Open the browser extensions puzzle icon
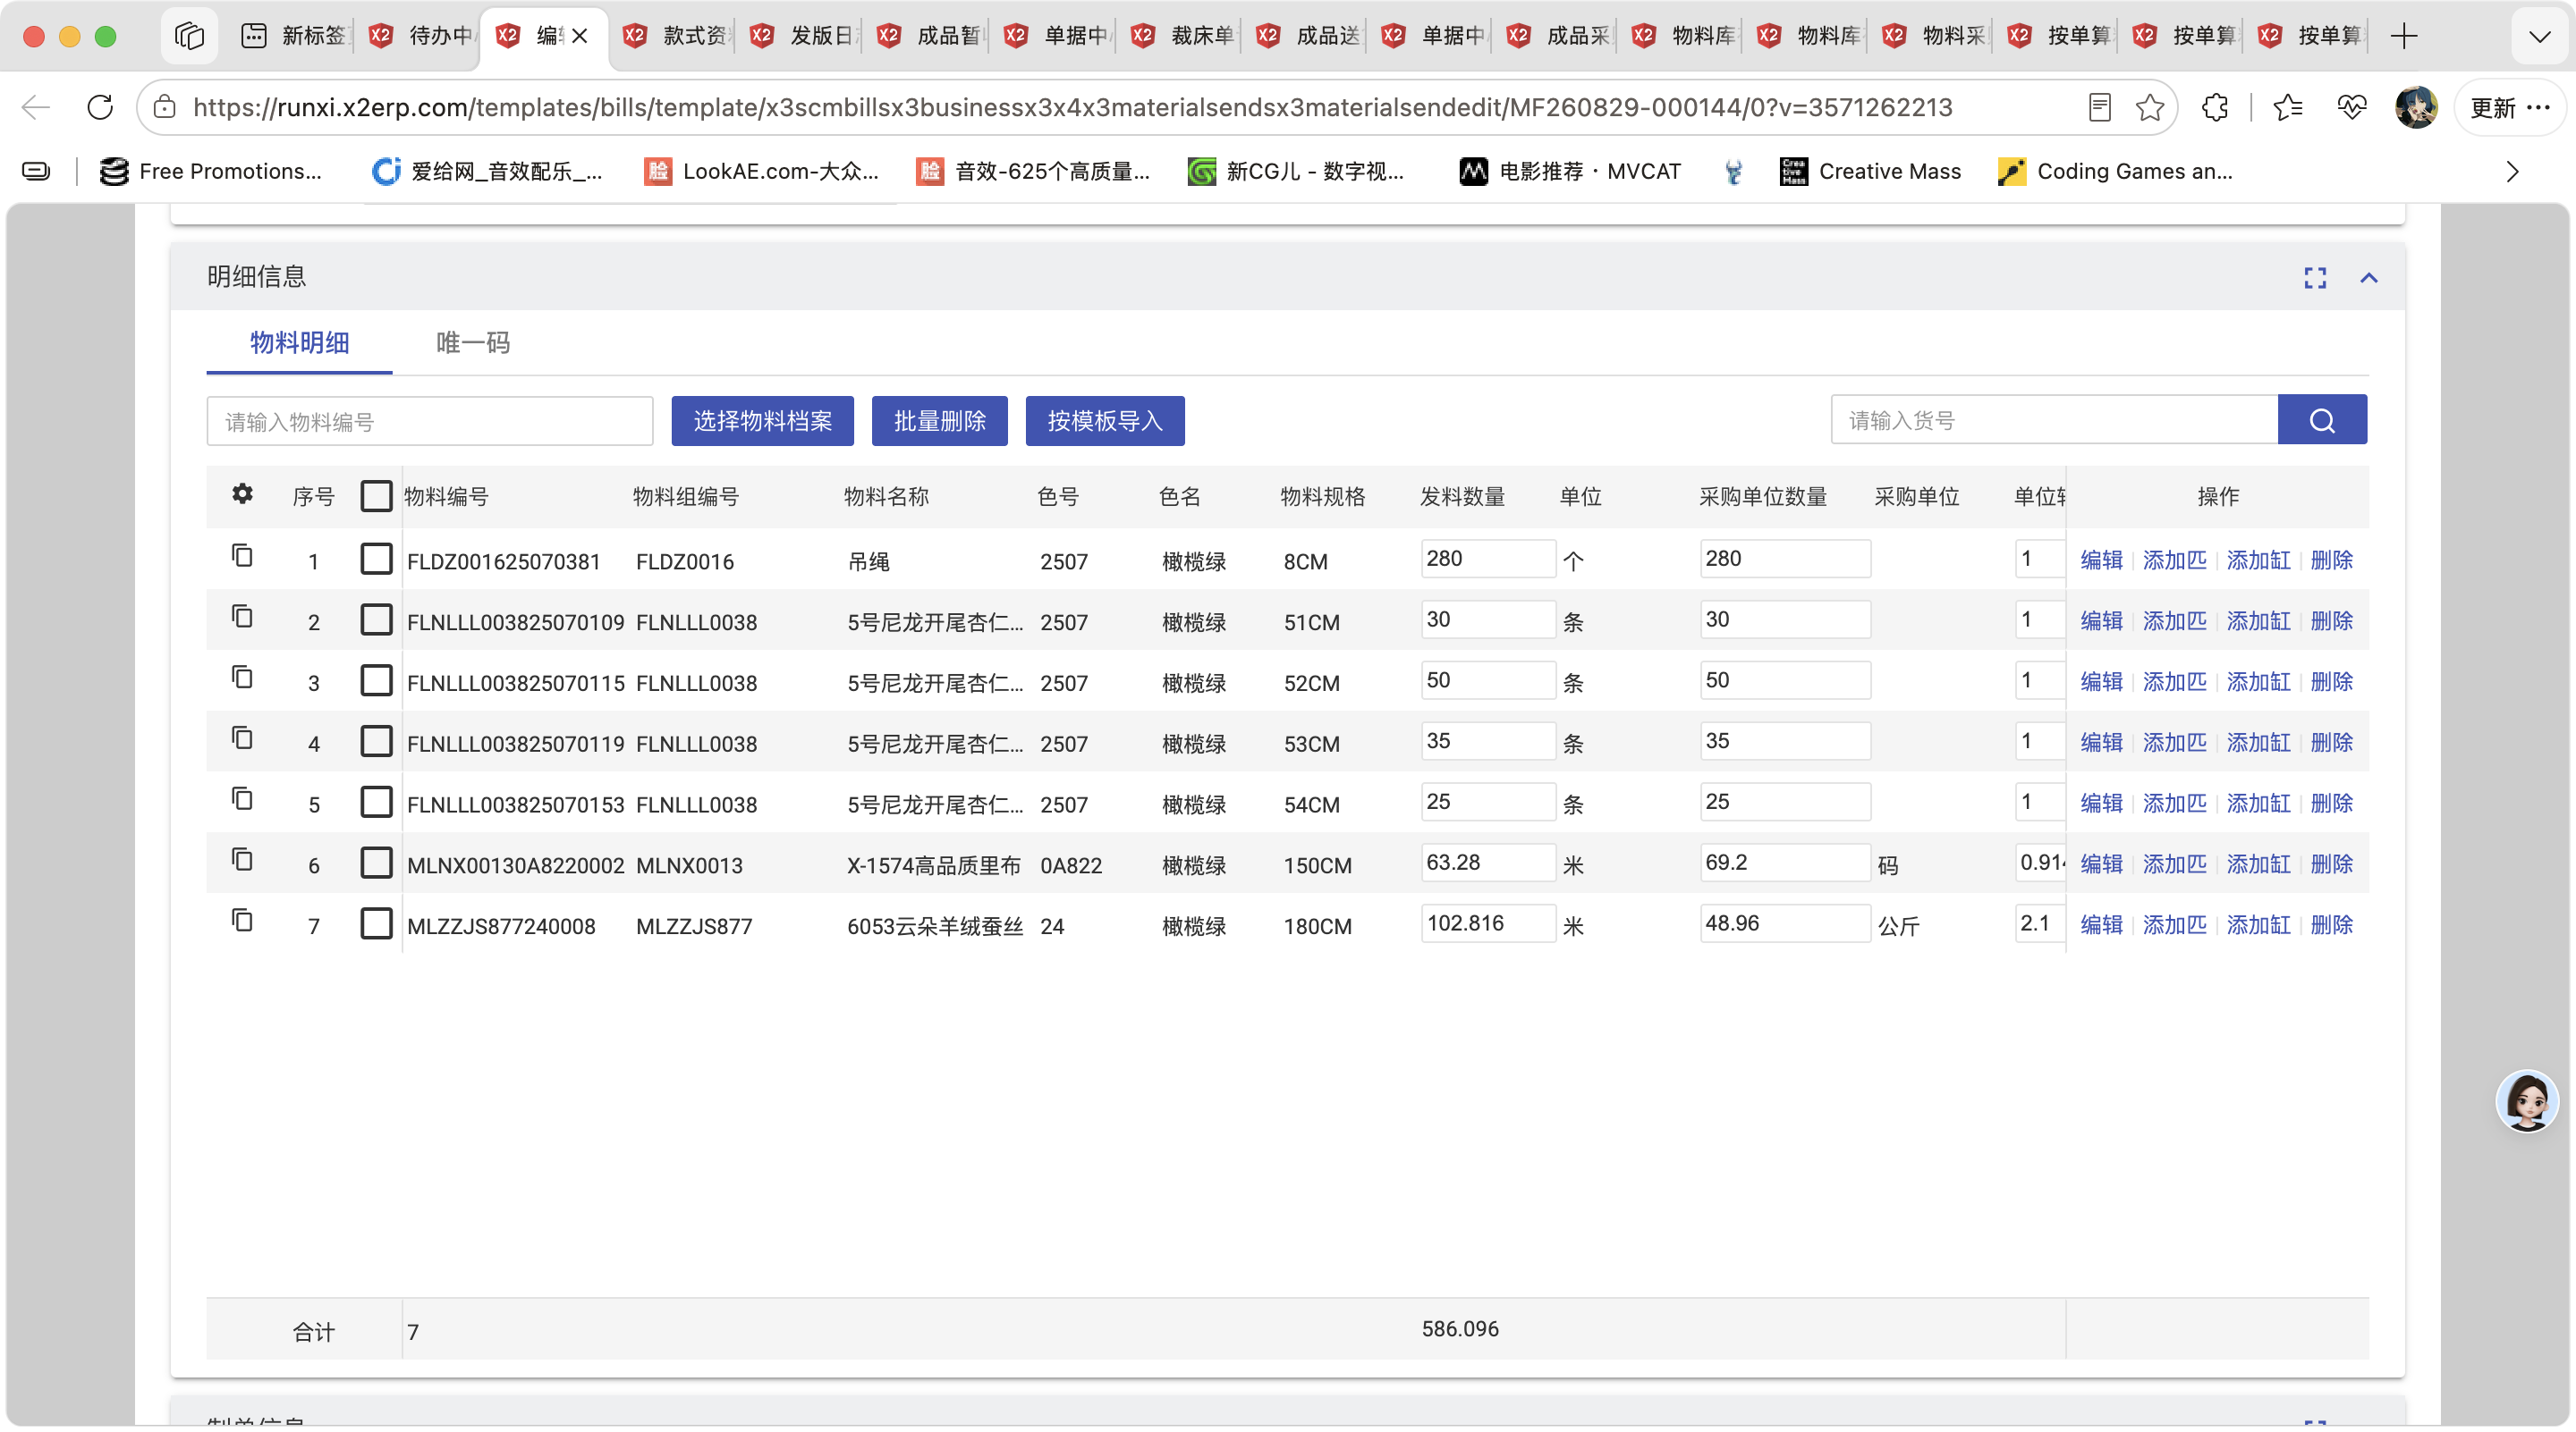 pyautogui.click(x=2215, y=107)
